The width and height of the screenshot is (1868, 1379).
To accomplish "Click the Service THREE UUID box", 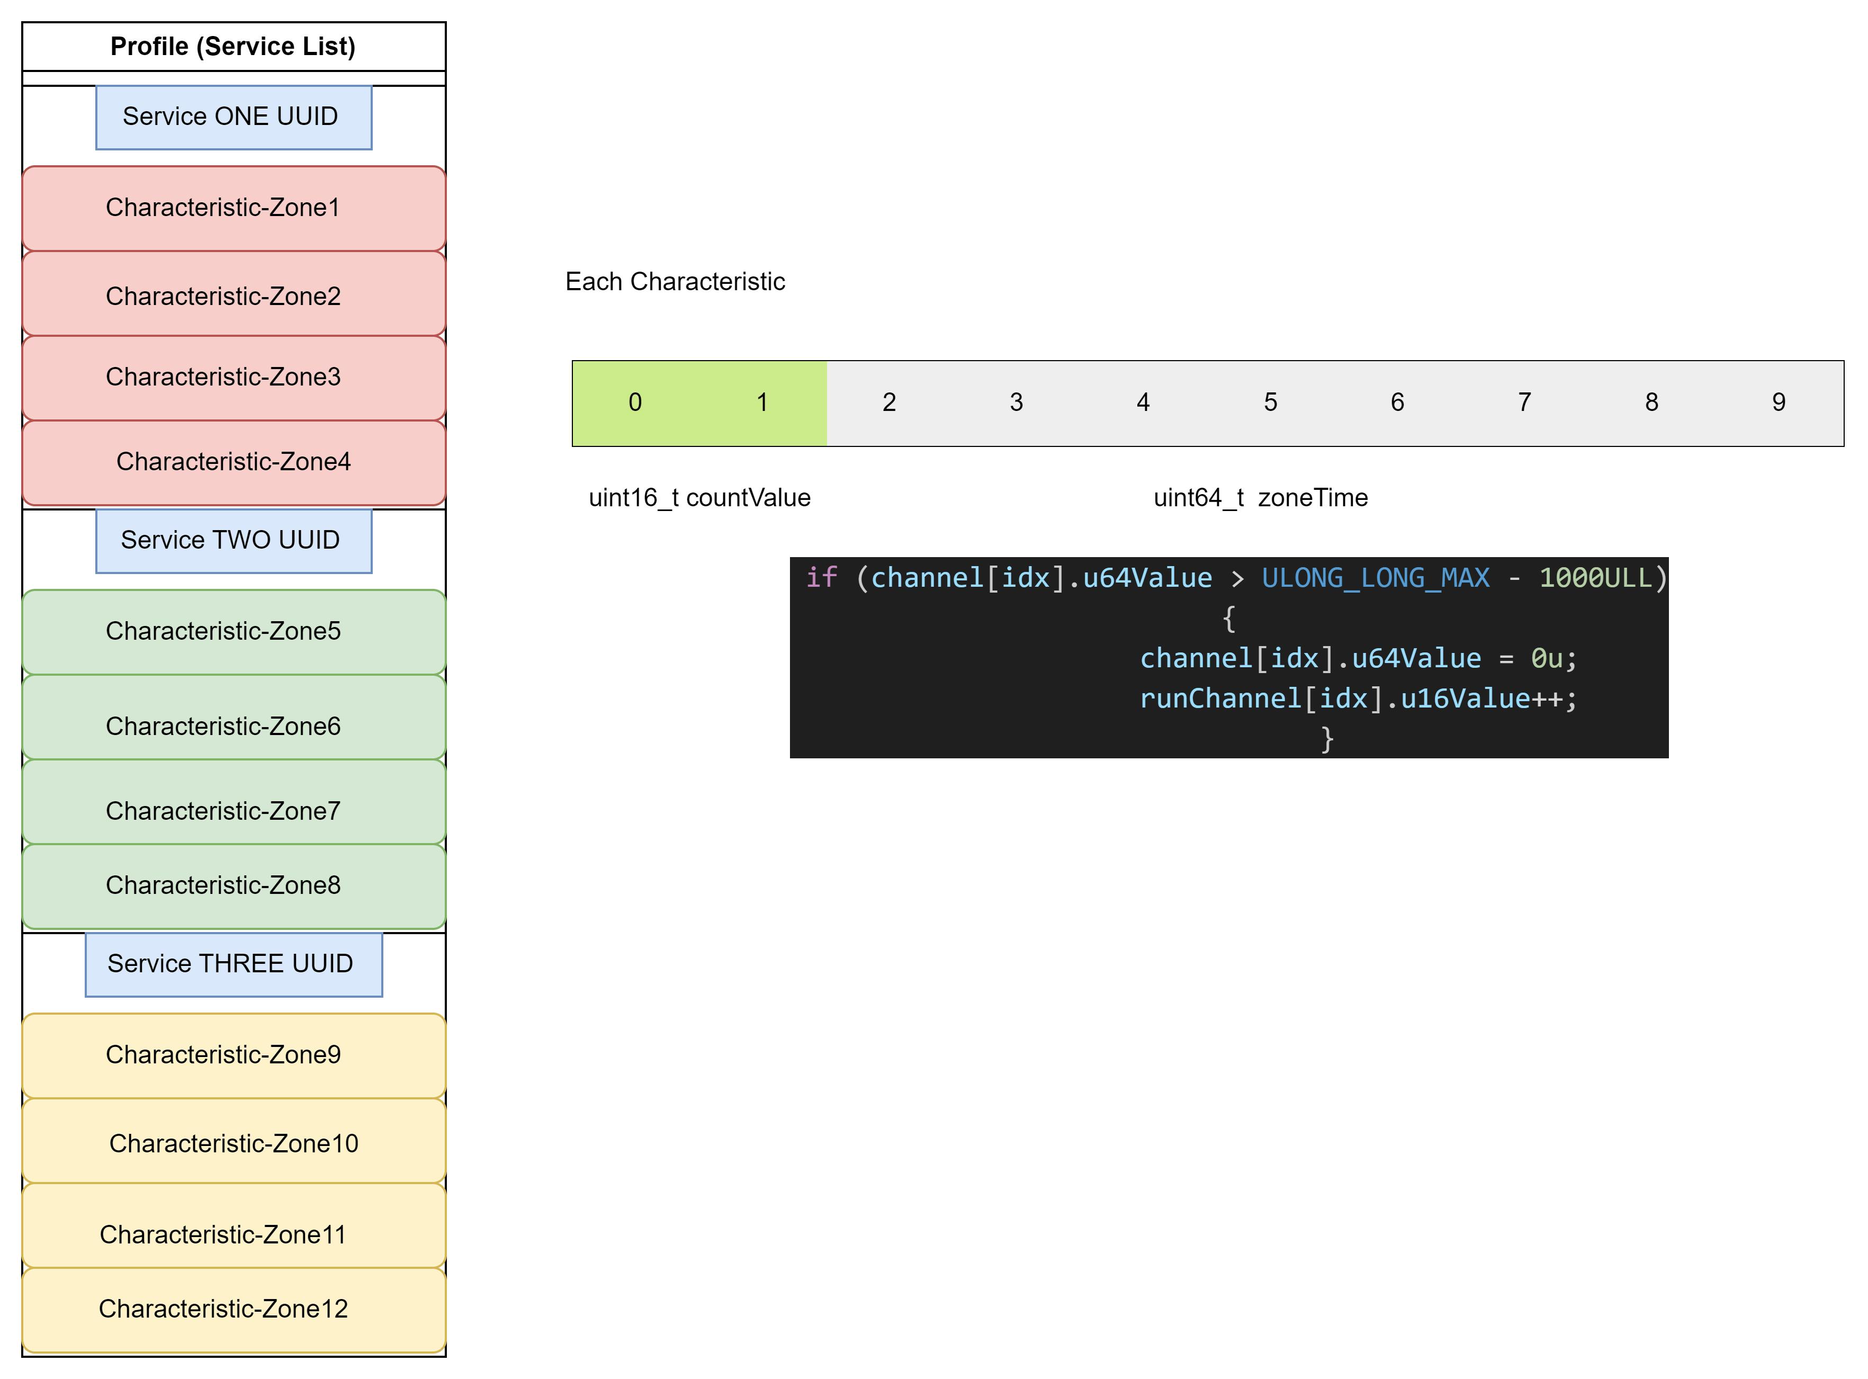I will pos(233,964).
